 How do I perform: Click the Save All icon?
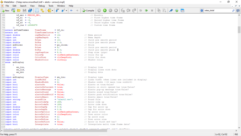click(30, 11)
